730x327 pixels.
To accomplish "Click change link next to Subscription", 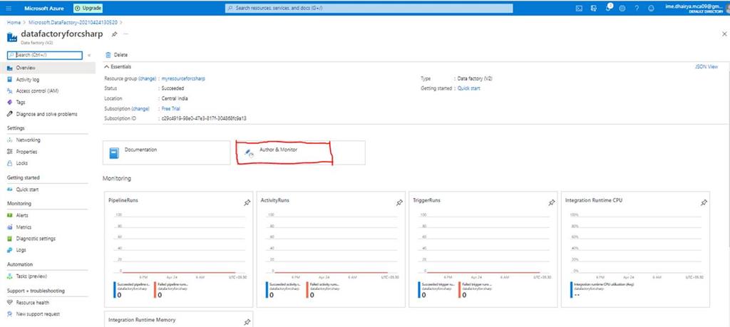I will pyautogui.click(x=141, y=108).
